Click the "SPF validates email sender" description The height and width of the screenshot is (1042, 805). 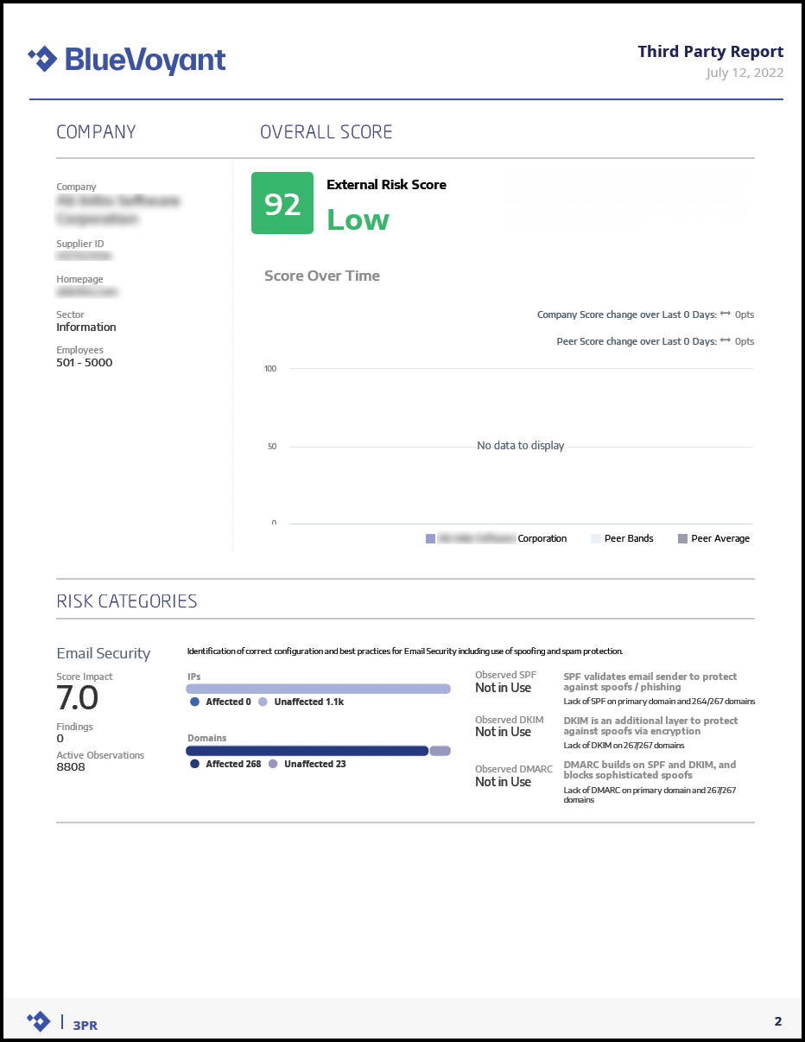(650, 682)
